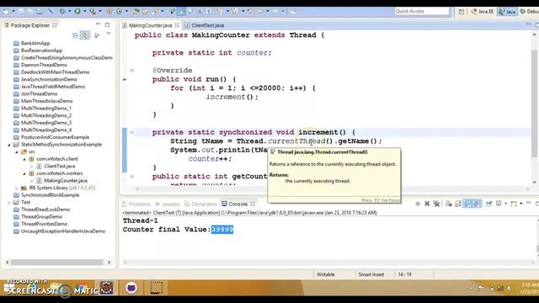Click the Print toolbar icon
The width and height of the screenshot is (539, 303).
pos(40,11)
